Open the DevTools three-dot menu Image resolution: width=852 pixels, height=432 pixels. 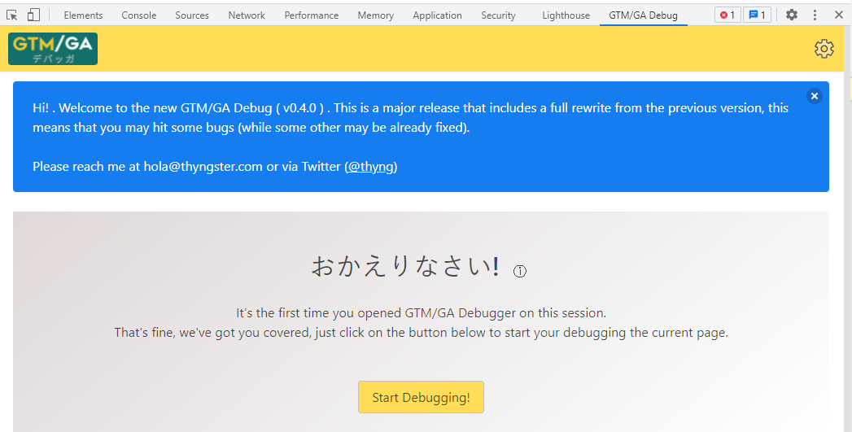click(x=815, y=15)
